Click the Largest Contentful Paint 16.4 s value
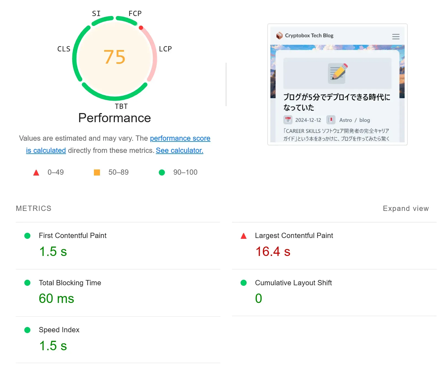The width and height of the screenshot is (443, 369). coord(273,252)
